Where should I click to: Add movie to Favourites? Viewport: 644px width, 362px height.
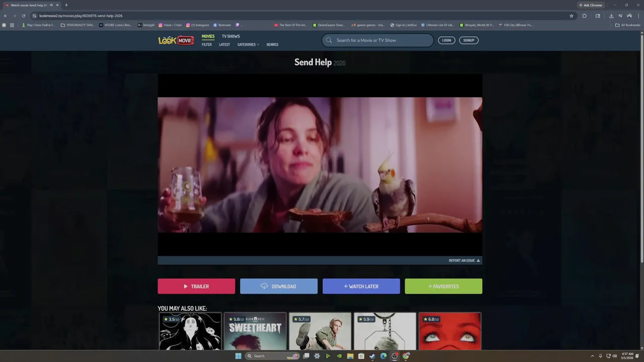tap(443, 286)
